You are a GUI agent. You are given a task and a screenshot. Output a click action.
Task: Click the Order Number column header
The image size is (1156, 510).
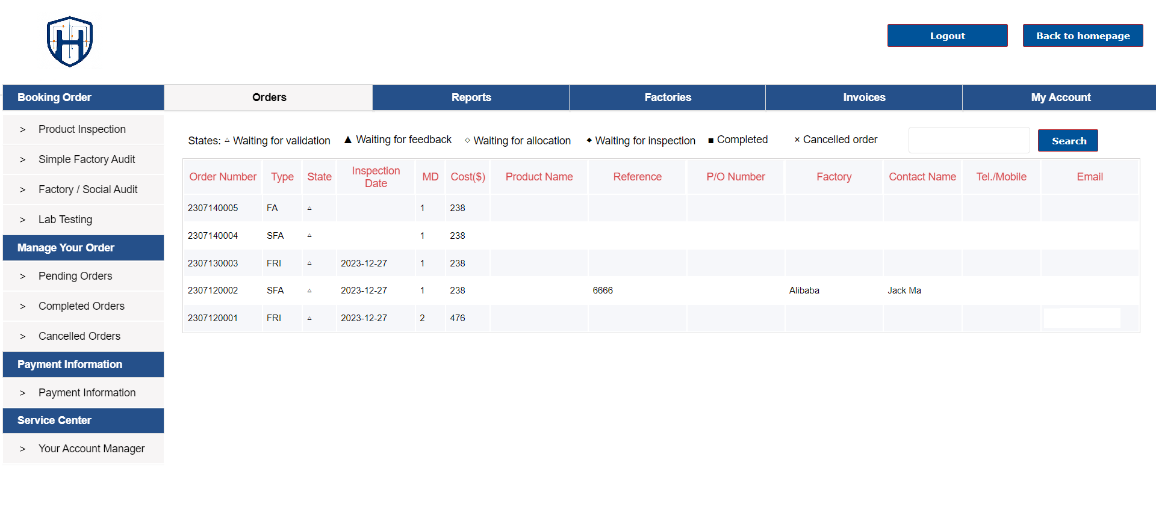[223, 177]
